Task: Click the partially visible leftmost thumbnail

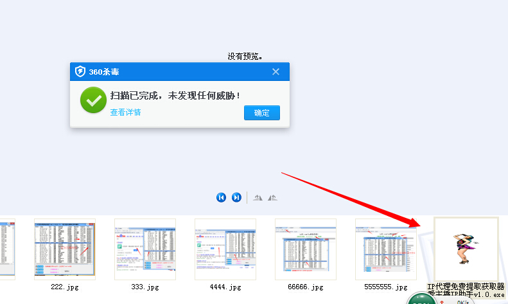Action: coord(7,249)
